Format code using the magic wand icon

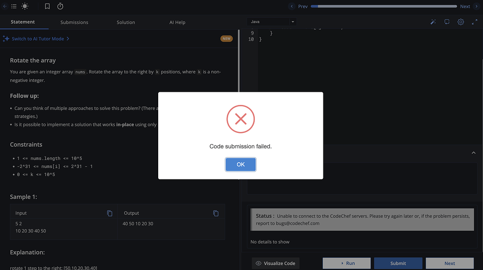point(433,21)
